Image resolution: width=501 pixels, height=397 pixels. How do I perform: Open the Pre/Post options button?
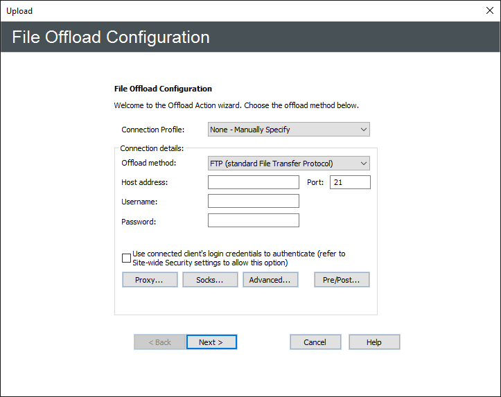click(342, 280)
